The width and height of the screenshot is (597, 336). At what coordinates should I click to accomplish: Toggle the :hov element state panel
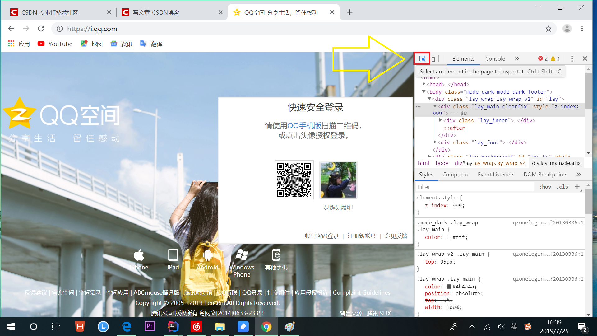pos(545,187)
